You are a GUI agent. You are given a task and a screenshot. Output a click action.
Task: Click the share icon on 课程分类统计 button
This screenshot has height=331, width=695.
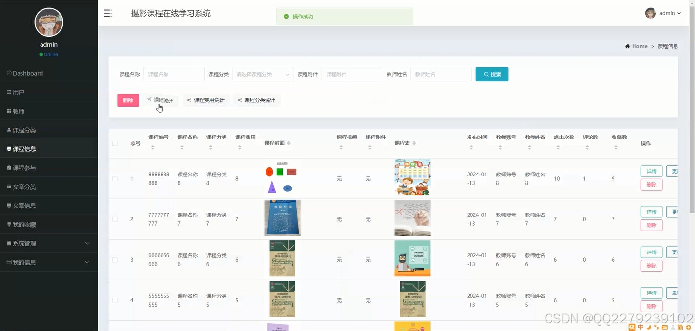coord(240,100)
